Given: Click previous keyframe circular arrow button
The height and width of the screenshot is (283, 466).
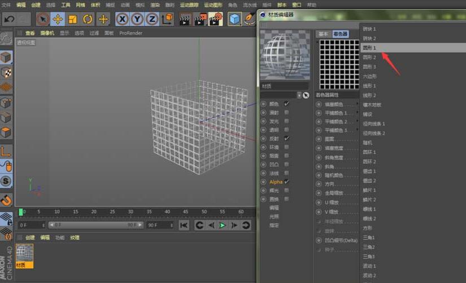Looking at the screenshot, I should [199, 225].
